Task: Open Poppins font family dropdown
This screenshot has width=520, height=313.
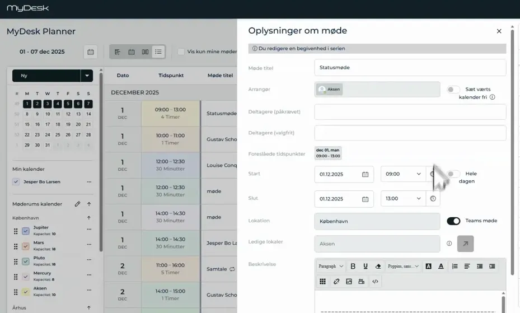Action: (403, 267)
